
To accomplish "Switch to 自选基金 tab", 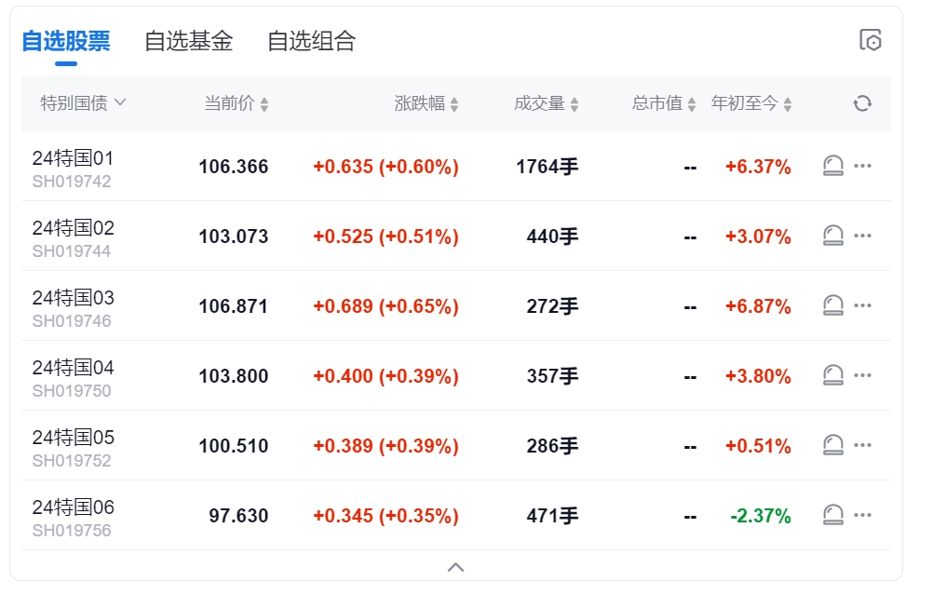I will (188, 41).
